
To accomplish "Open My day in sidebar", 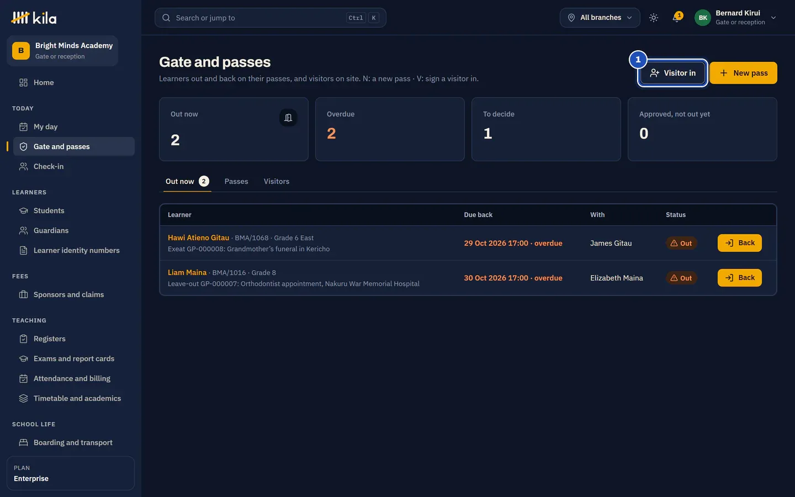I will [74, 126].
